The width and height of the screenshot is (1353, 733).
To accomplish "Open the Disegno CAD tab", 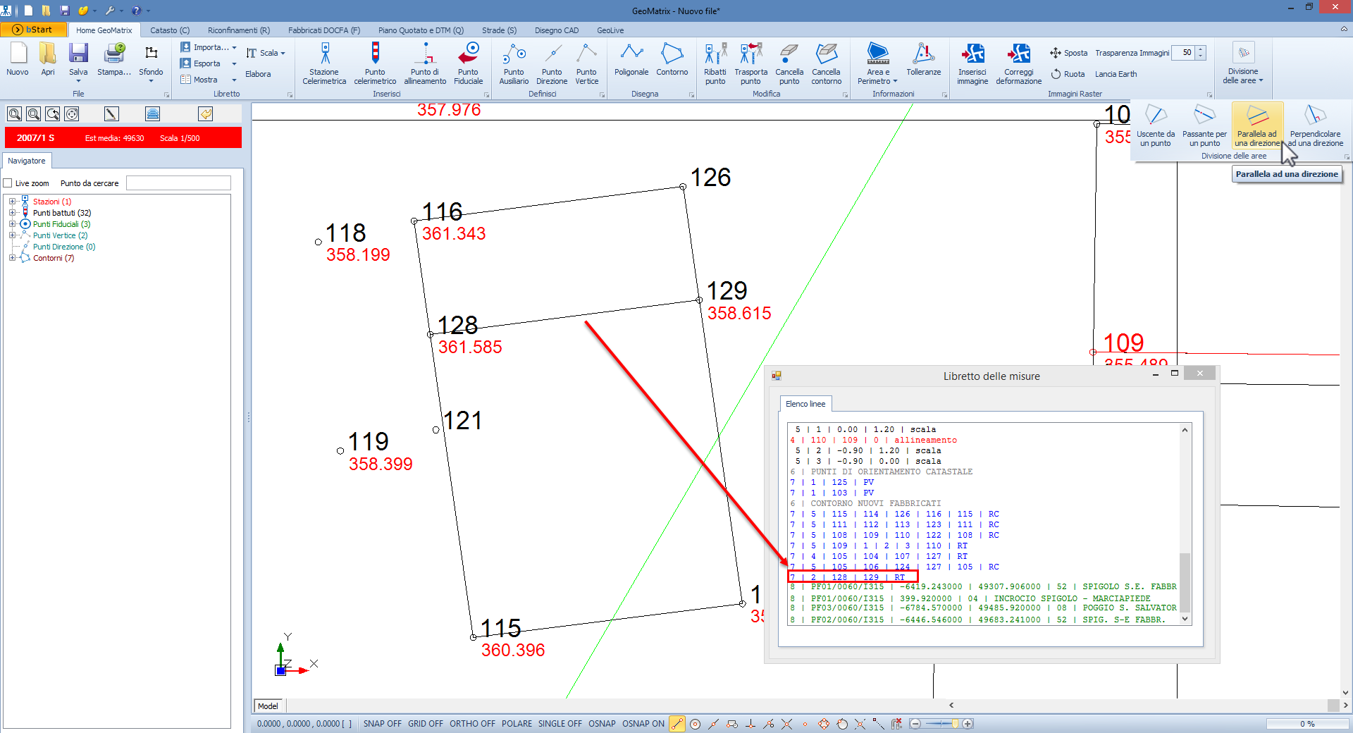I will (557, 30).
